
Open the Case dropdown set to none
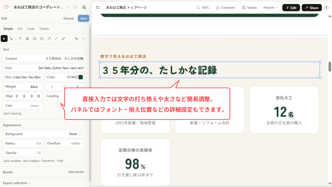pos(23,106)
